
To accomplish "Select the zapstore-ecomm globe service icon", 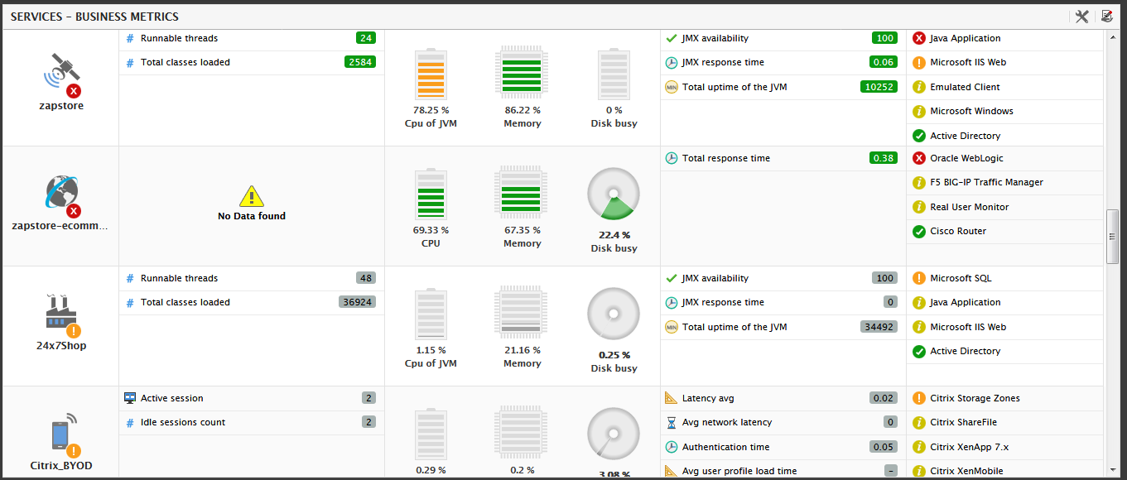I will [x=61, y=195].
